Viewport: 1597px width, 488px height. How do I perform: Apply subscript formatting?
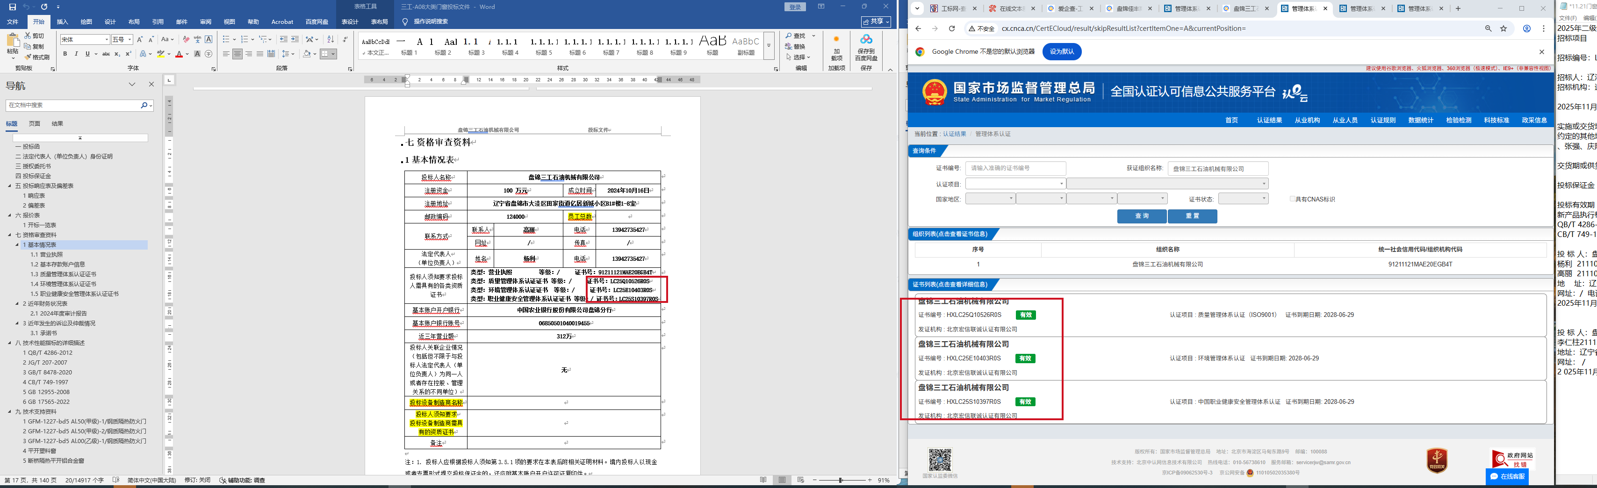click(117, 54)
